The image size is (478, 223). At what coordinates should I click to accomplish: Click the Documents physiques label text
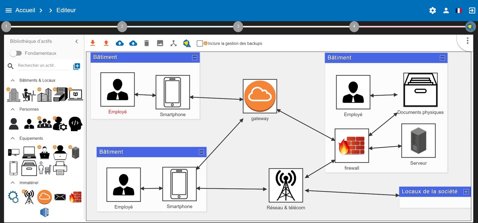coord(420,112)
